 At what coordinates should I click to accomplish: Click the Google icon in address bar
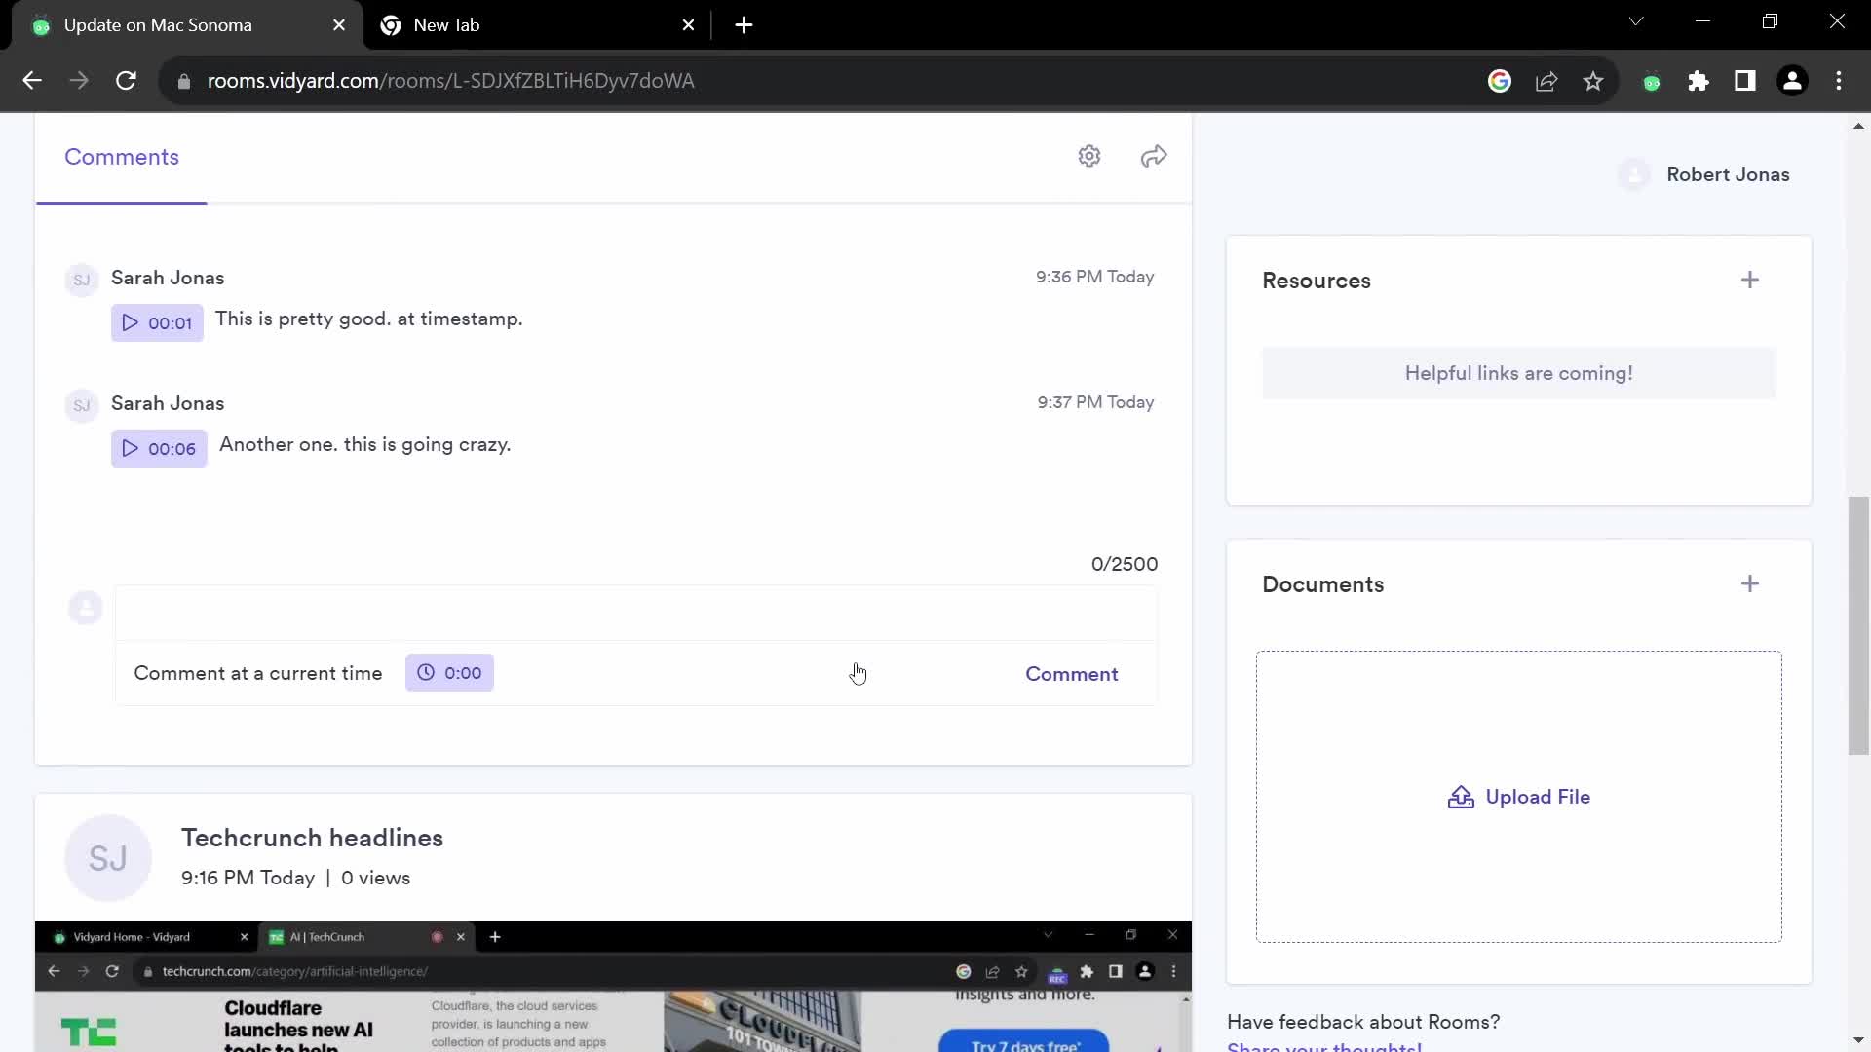1500,81
